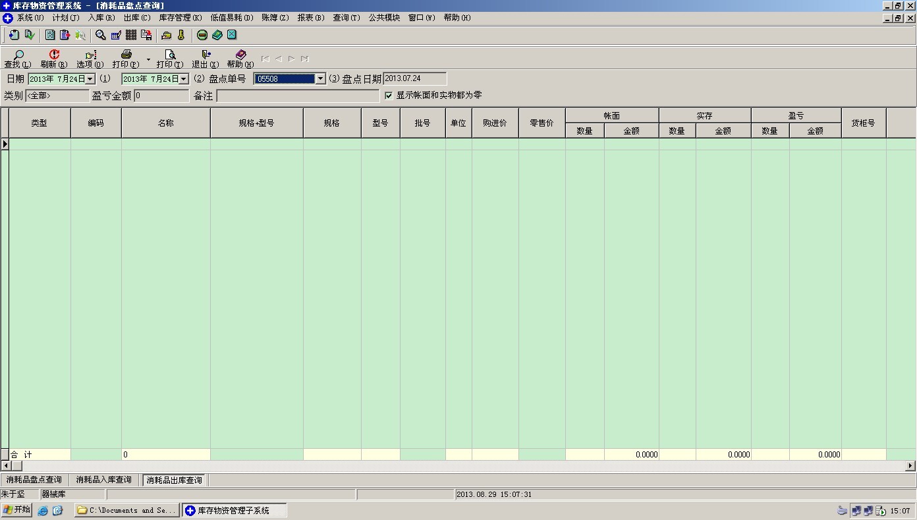
Task: Click the yellow thermometer toolbar icon
Action: [181, 35]
